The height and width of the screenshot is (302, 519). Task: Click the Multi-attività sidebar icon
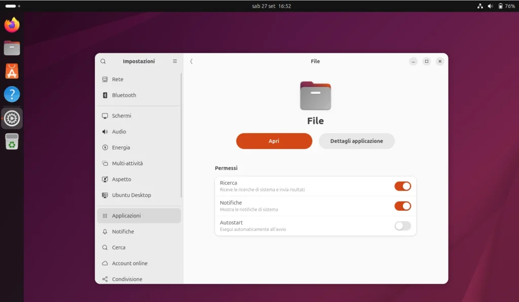[105, 163]
